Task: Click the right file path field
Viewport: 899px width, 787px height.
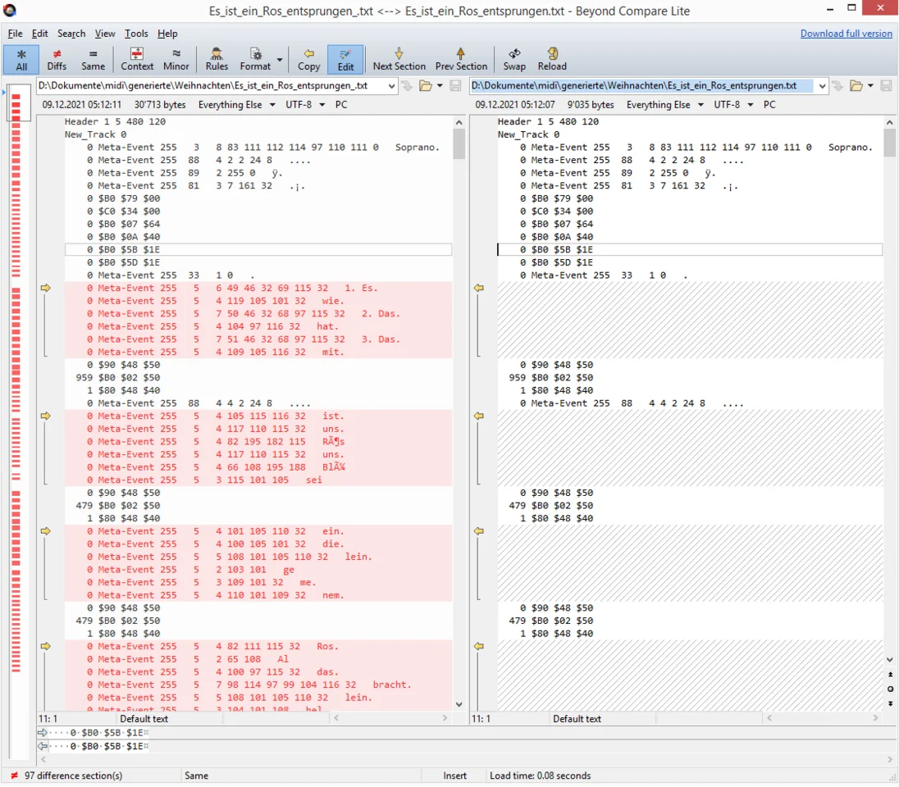Action: tap(640, 85)
